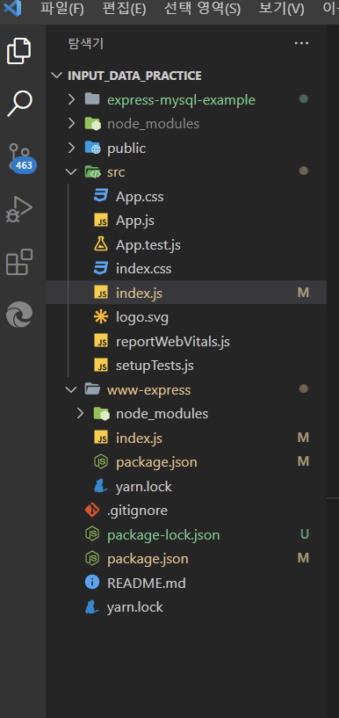Click the Node icon of package-lock.json
339x718 pixels.
point(92,534)
